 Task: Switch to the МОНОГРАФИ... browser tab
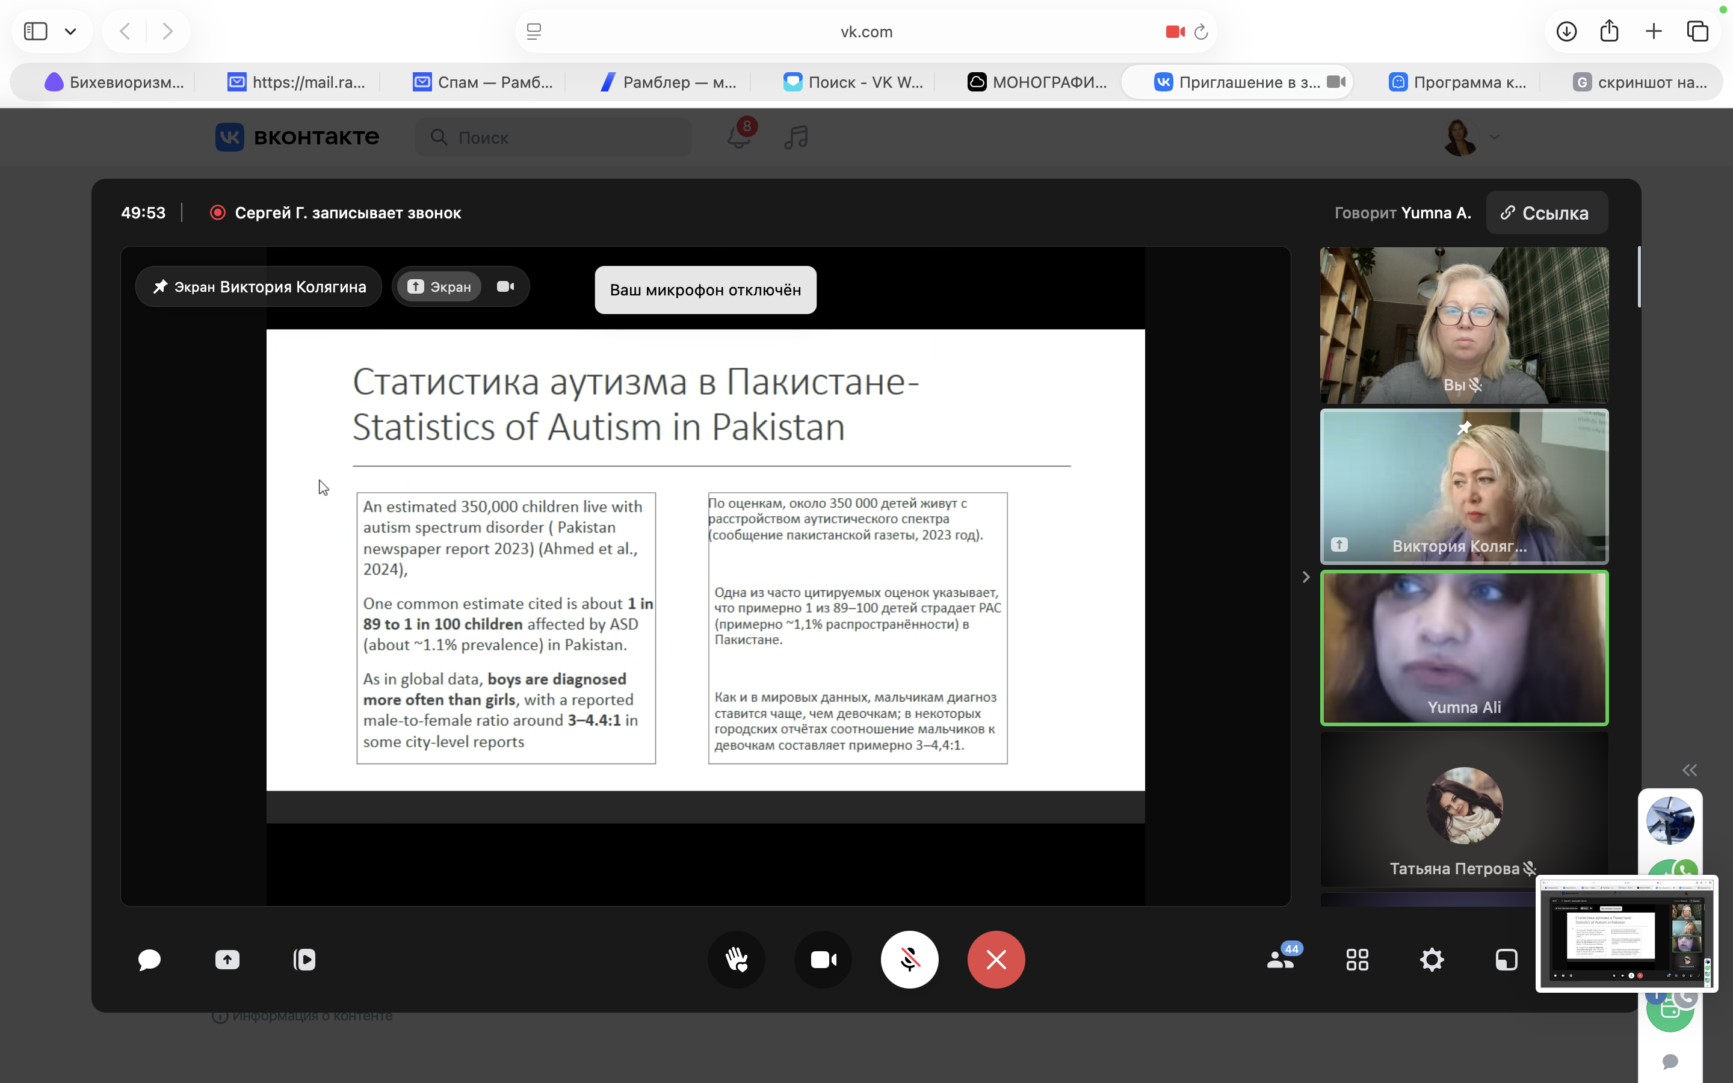click(1037, 82)
